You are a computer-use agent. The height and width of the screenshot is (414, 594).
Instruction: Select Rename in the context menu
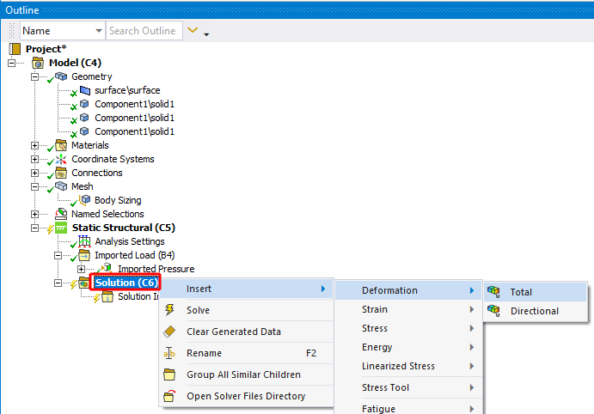tap(246, 353)
